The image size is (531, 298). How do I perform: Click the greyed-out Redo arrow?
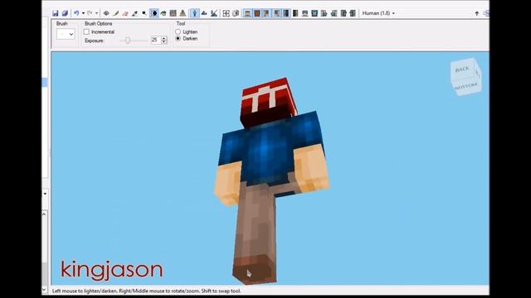pyautogui.click(x=90, y=13)
